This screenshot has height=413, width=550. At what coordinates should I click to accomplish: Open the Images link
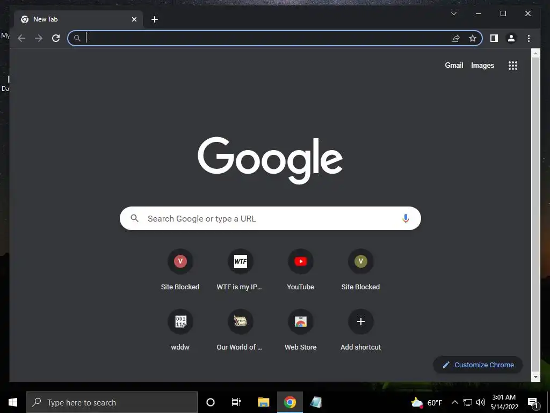[x=482, y=65]
